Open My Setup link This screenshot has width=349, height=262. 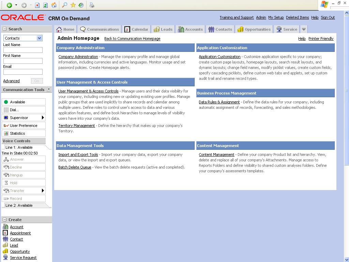pyautogui.click(x=276, y=17)
